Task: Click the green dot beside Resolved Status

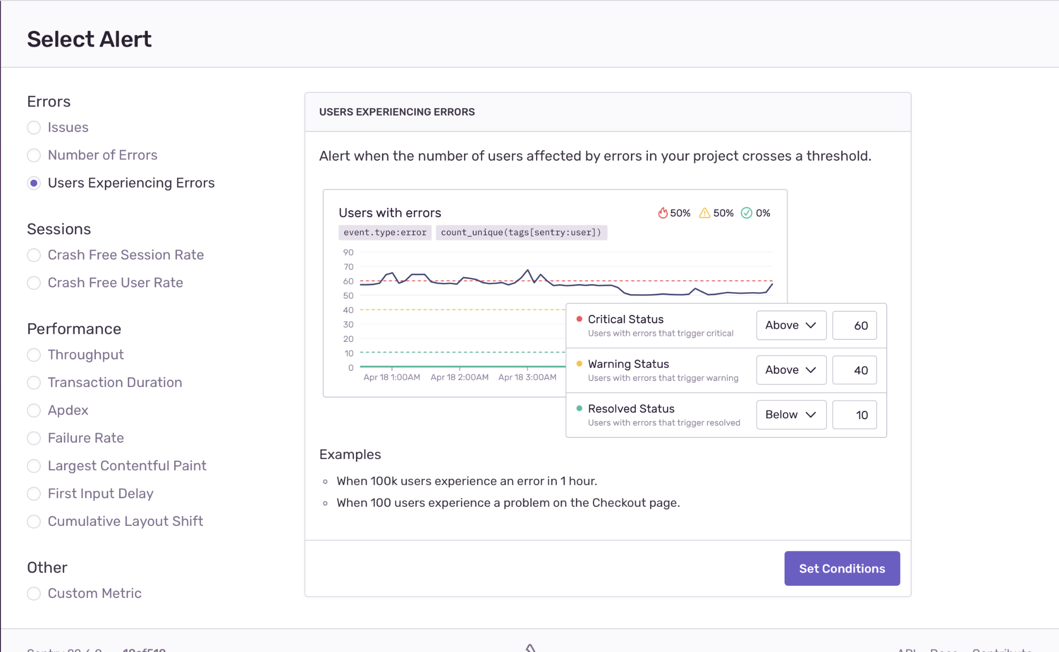Action: click(x=579, y=408)
